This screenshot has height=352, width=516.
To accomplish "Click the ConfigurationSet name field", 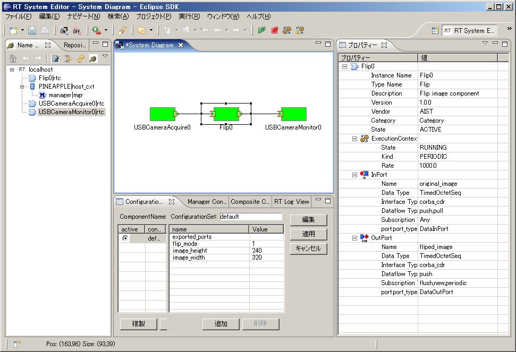I will point(251,217).
